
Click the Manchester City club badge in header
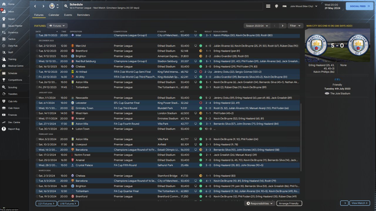(x=52, y=6)
